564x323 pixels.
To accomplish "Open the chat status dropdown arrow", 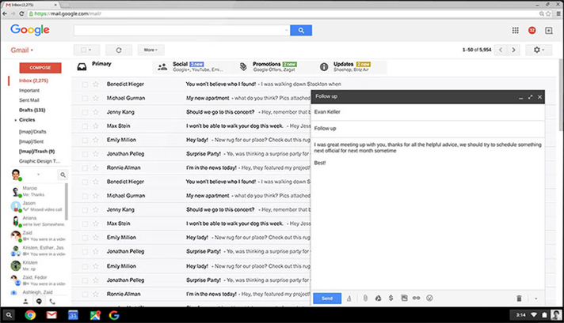I will click(x=38, y=175).
